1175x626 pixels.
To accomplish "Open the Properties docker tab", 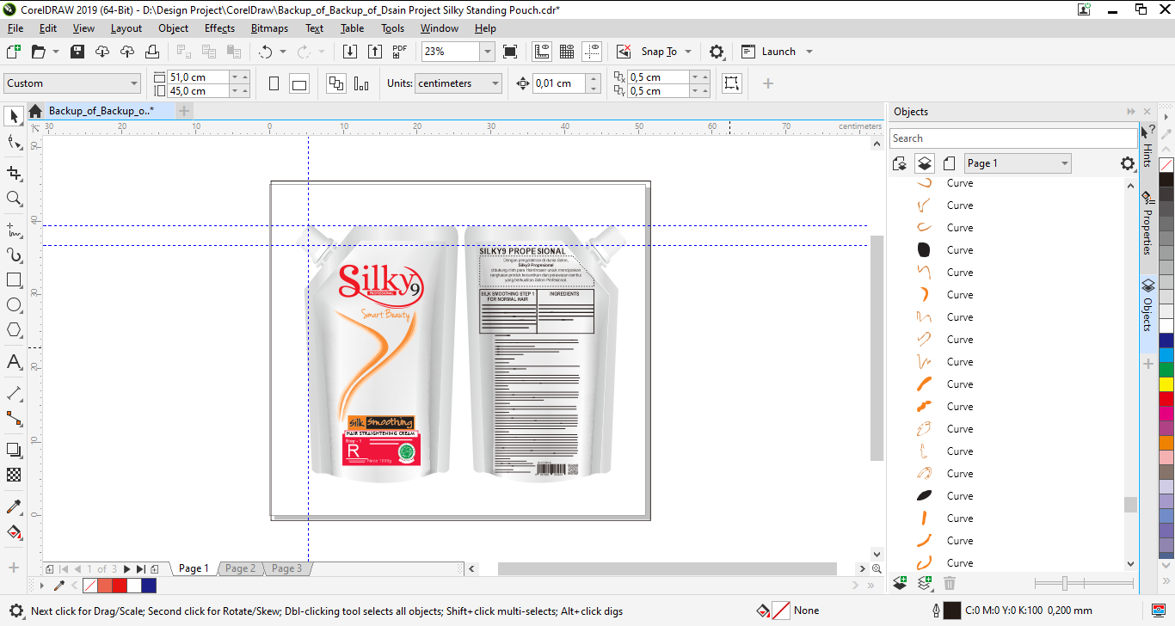I will tap(1147, 224).
